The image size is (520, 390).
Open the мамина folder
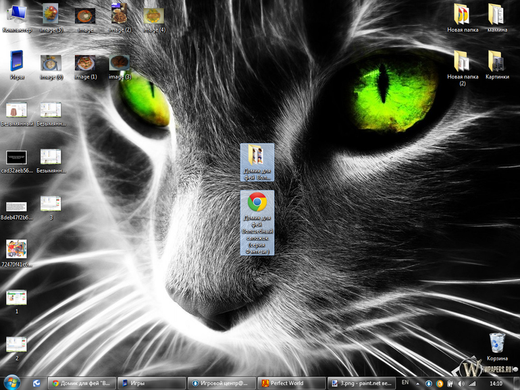[496, 18]
